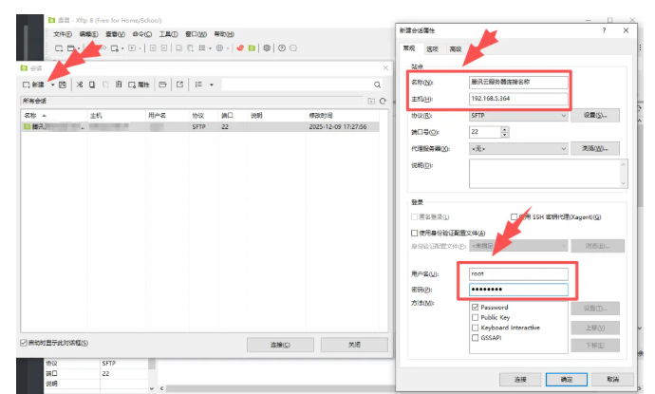Increase the port number with stepper
This screenshot has height=394, width=655.
tap(503, 129)
